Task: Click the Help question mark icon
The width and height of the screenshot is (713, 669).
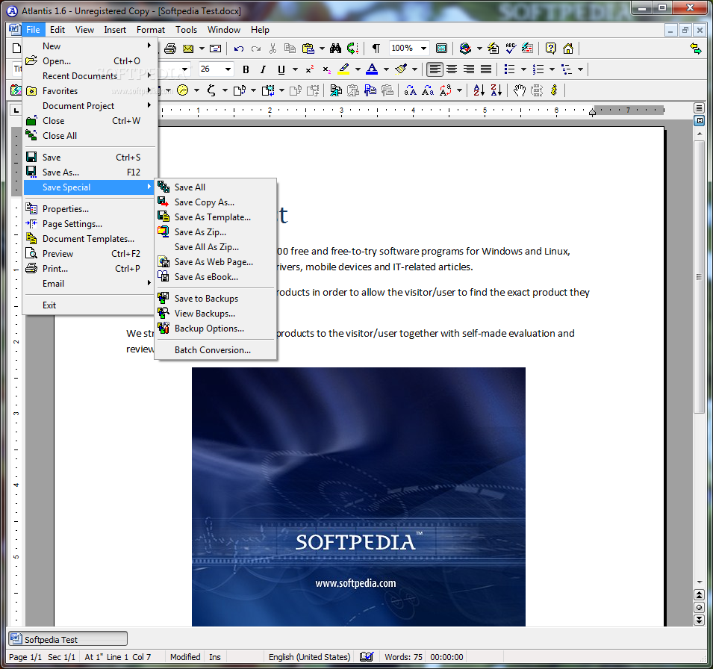Action: (x=551, y=49)
